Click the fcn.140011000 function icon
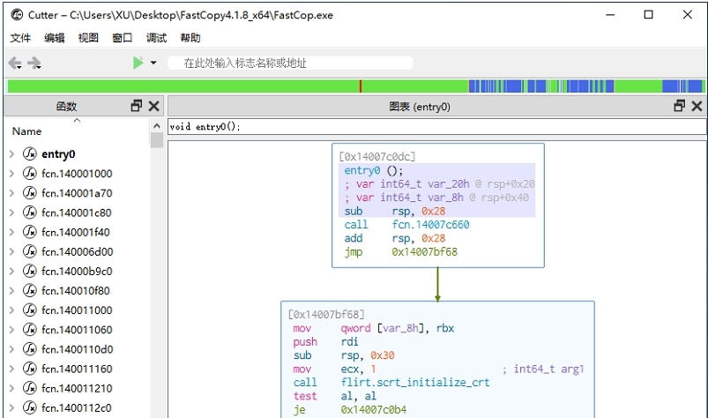The height and width of the screenshot is (418, 708). click(x=30, y=310)
